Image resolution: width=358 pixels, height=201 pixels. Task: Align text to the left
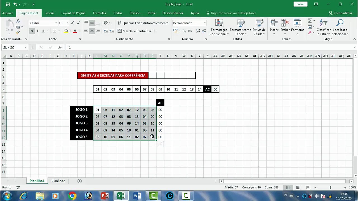[x=86, y=31]
